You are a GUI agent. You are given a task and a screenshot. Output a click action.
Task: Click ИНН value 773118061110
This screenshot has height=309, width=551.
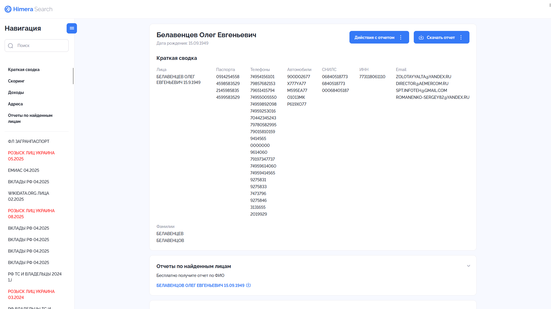[372, 77]
